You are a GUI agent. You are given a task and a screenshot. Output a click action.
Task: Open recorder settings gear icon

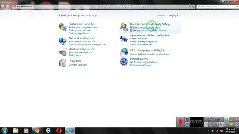coord(236,124)
